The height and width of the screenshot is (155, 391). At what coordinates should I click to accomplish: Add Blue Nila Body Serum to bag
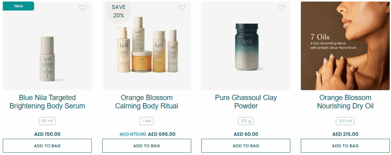[x=47, y=146]
